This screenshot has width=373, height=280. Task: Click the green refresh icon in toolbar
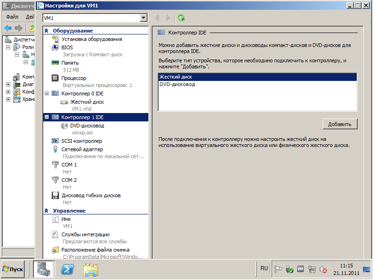(181, 18)
